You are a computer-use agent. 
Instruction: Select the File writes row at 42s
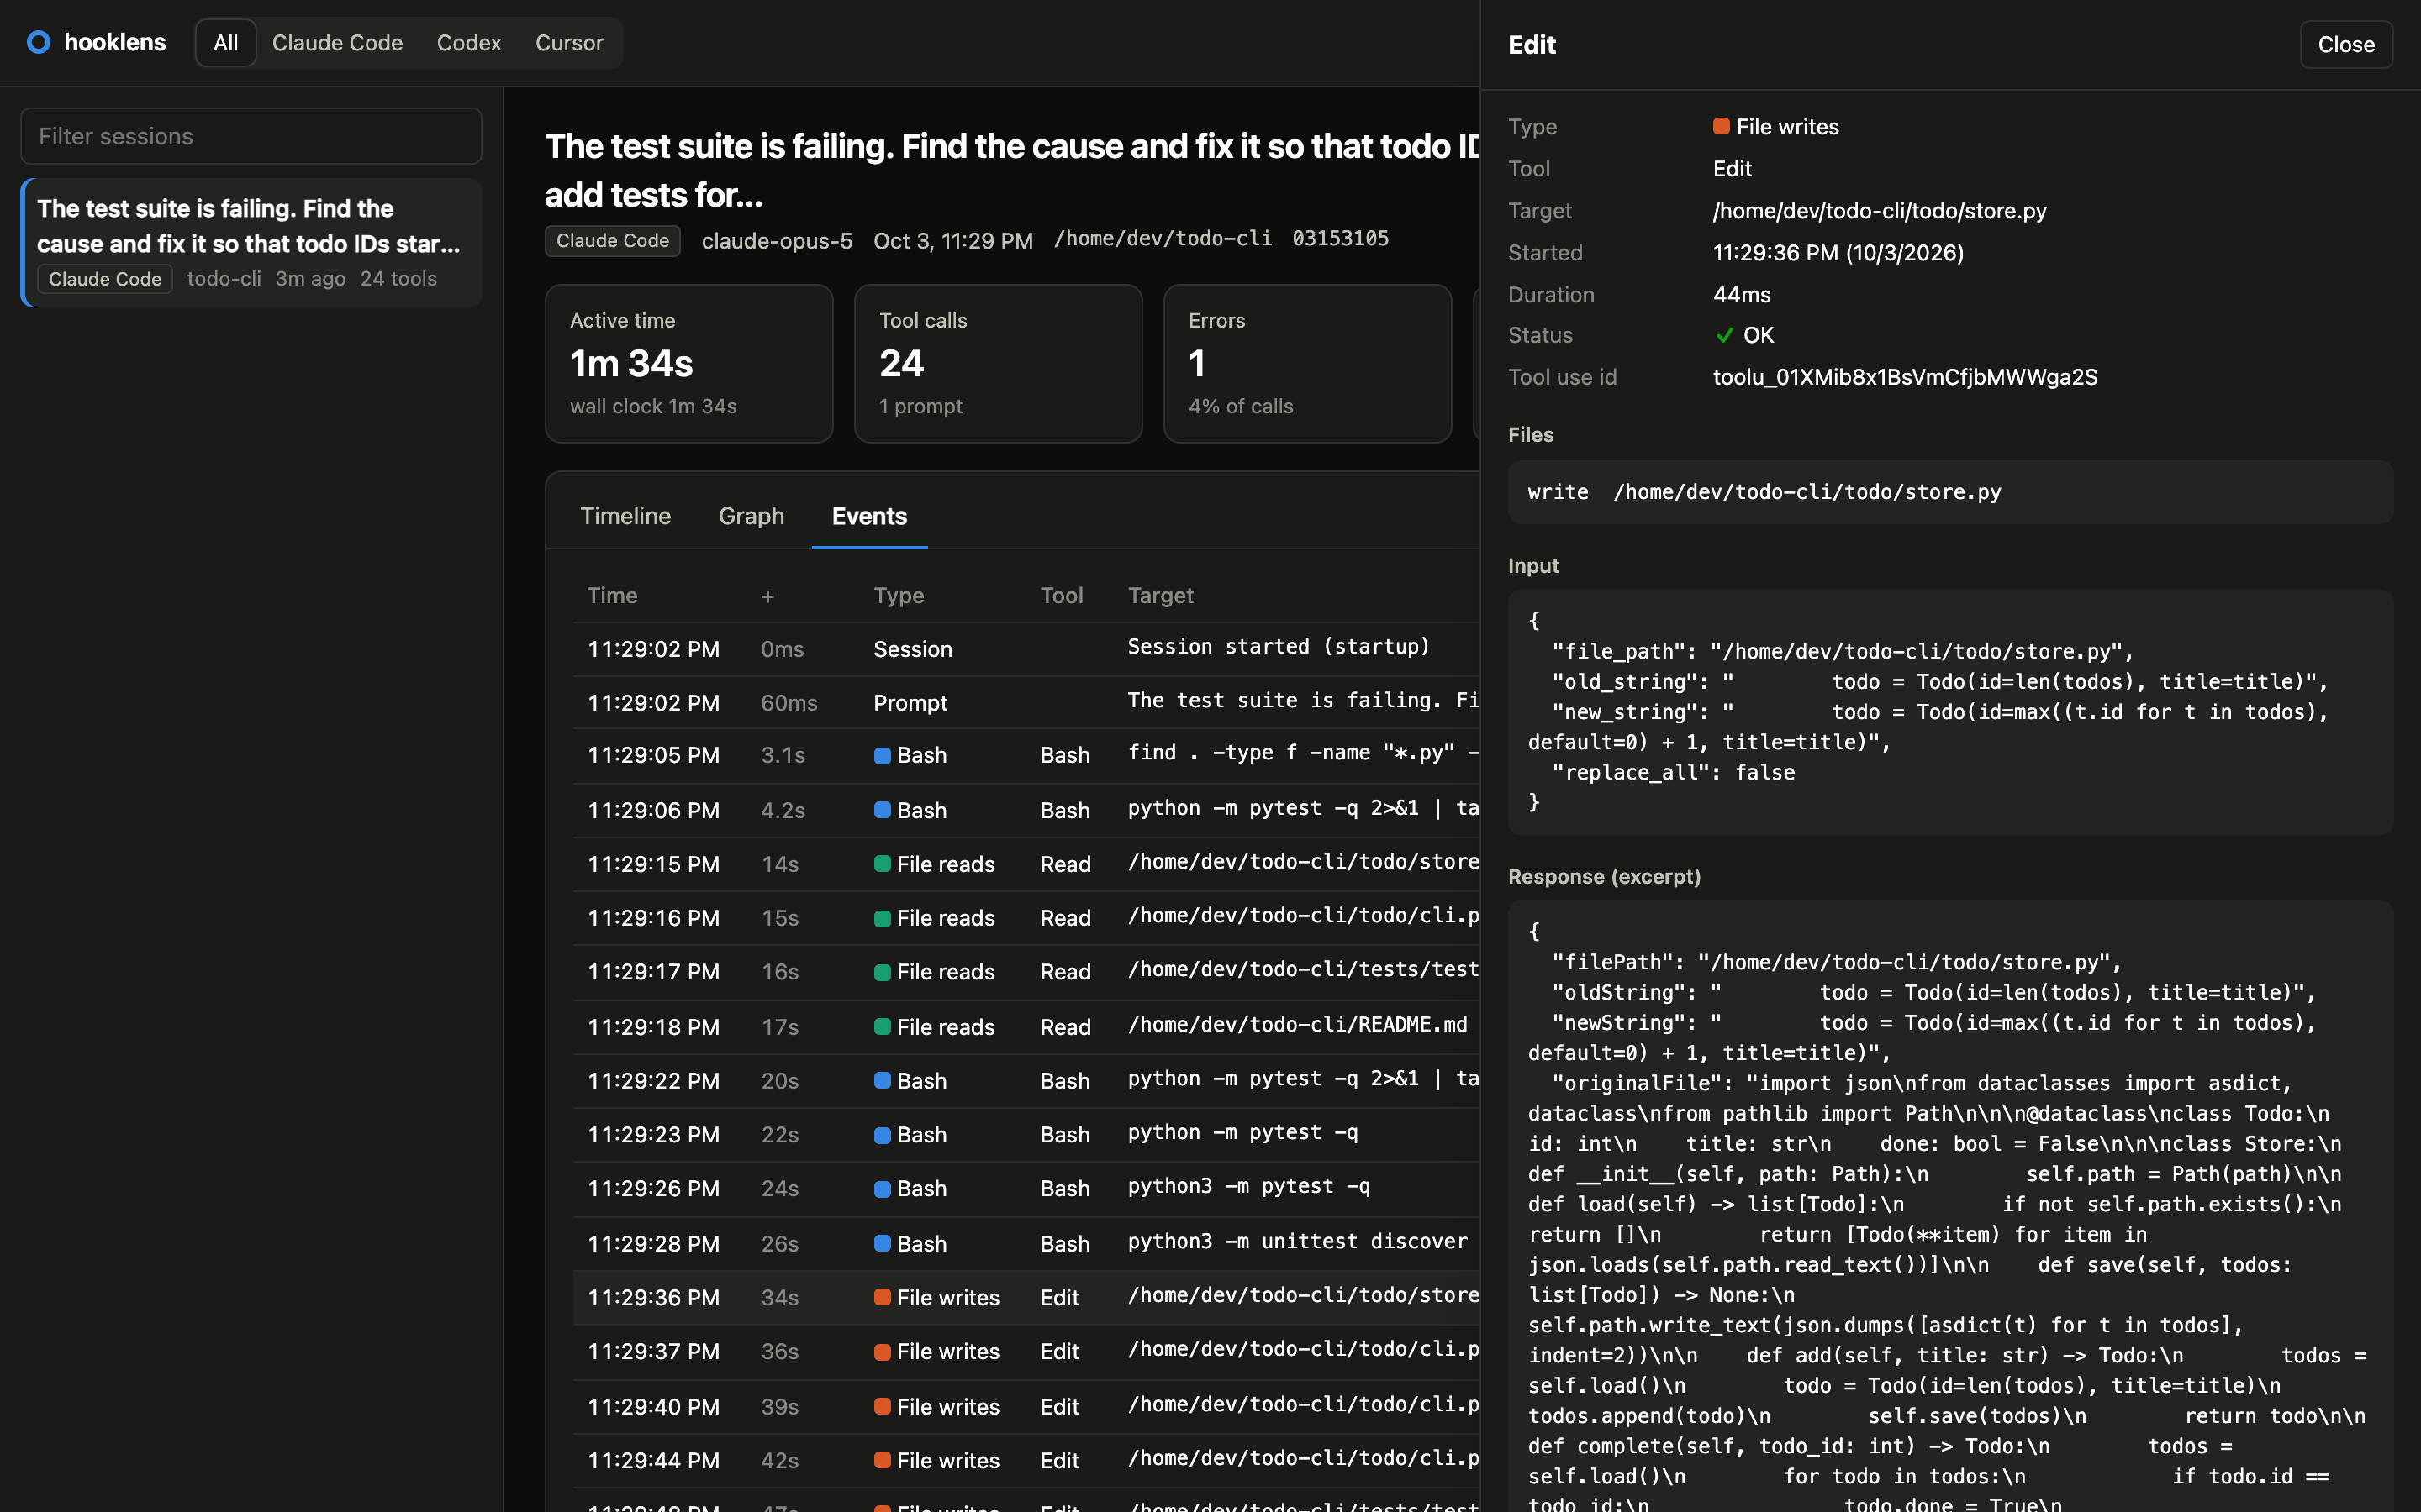pos(1026,1460)
